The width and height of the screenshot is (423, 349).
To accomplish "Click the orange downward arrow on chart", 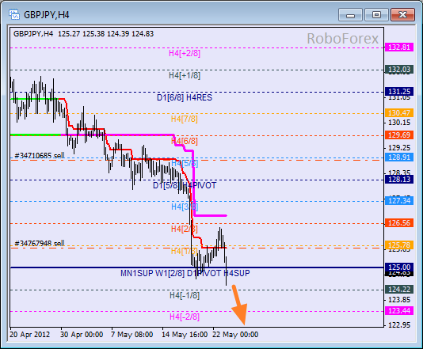I will click(239, 305).
